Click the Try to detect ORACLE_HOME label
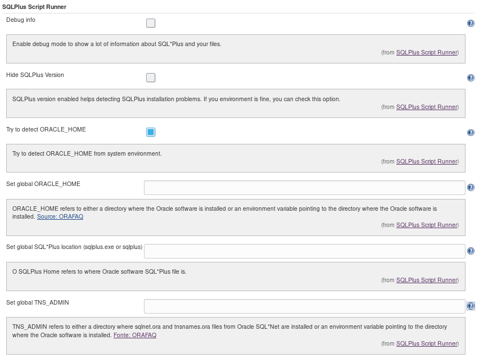Screen dimensions: 479x358 point(46,129)
